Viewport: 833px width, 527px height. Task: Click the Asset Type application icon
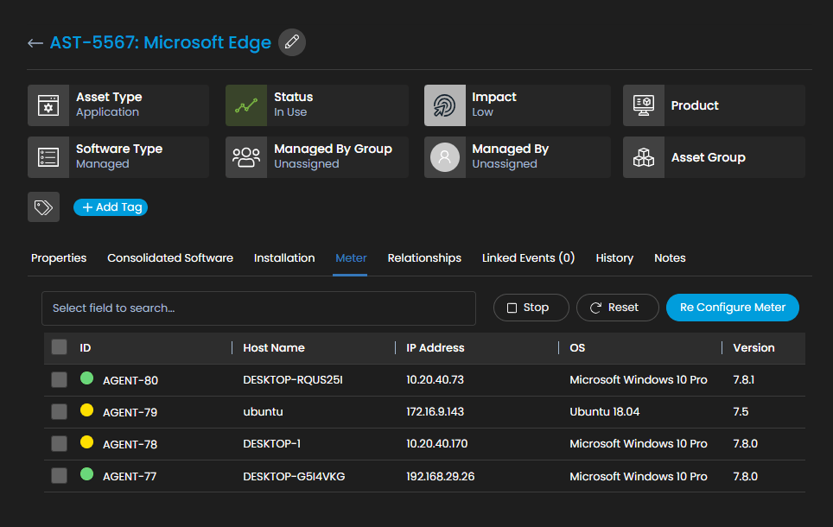click(48, 105)
